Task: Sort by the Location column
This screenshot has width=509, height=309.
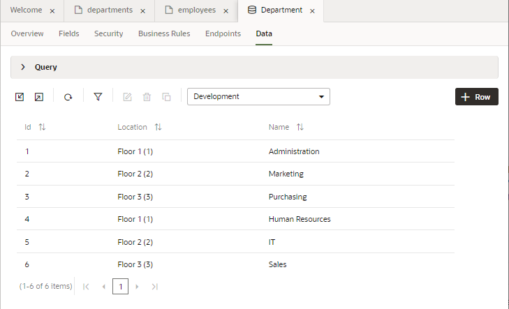Action: pyautogui.click(x=158, y=128)
